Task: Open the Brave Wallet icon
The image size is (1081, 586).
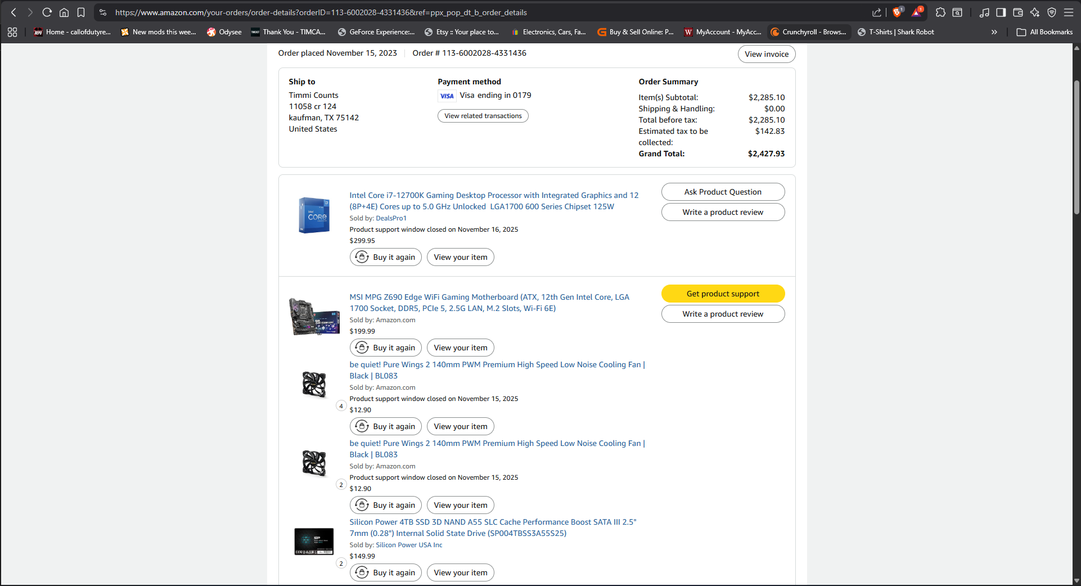Action: click(1018, 12)
